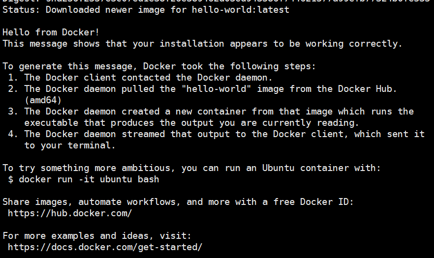The width and height of the screenshot is (434, 258).
Task: Click step 4 about streaming output
Action: point(217,134)
